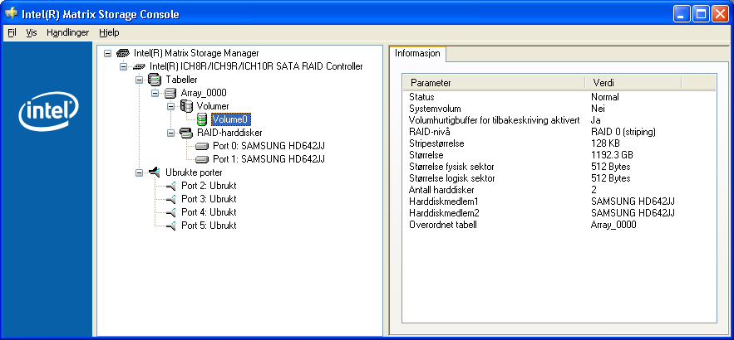This screenshot has width=734, height=340.
Task: Click the Array_0000 array icon
Action: [x=170, y=94]
